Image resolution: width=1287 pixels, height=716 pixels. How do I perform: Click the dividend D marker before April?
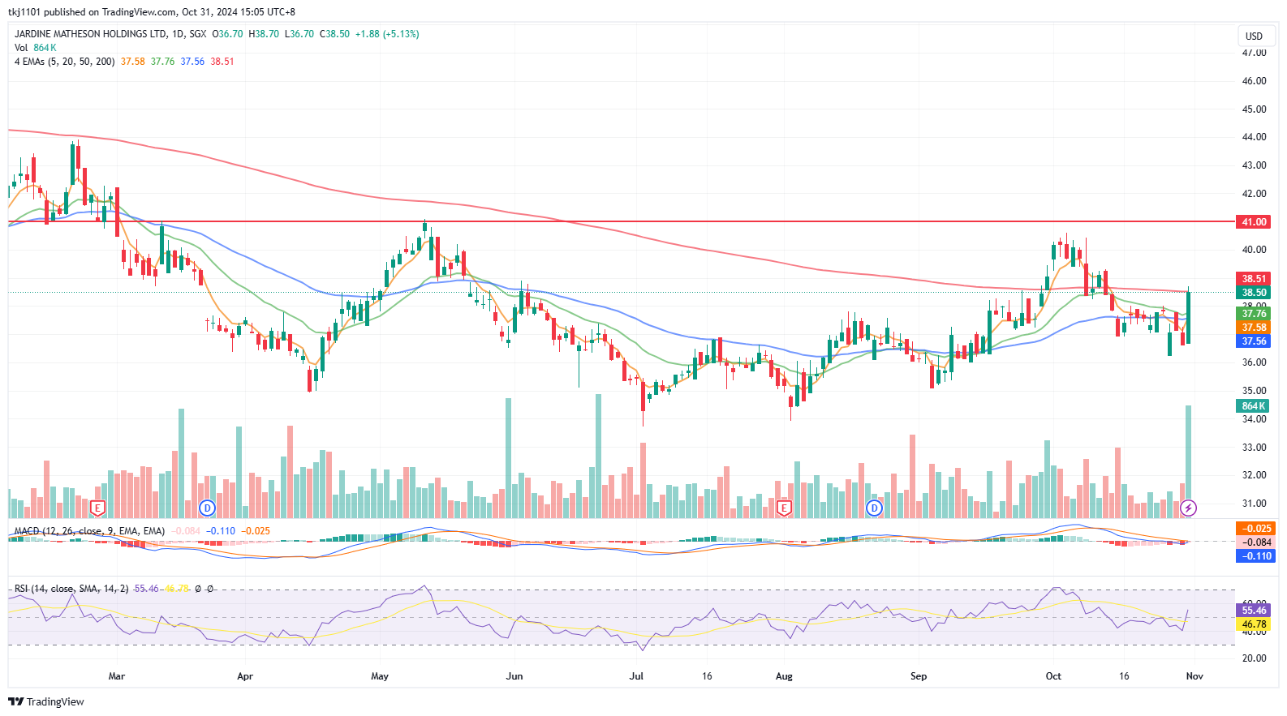[207, 508]
